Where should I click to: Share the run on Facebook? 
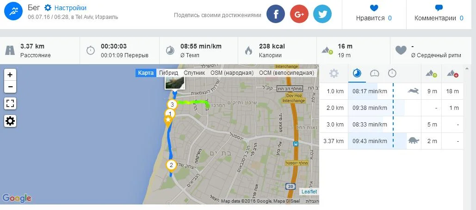[x=276, y=14]
